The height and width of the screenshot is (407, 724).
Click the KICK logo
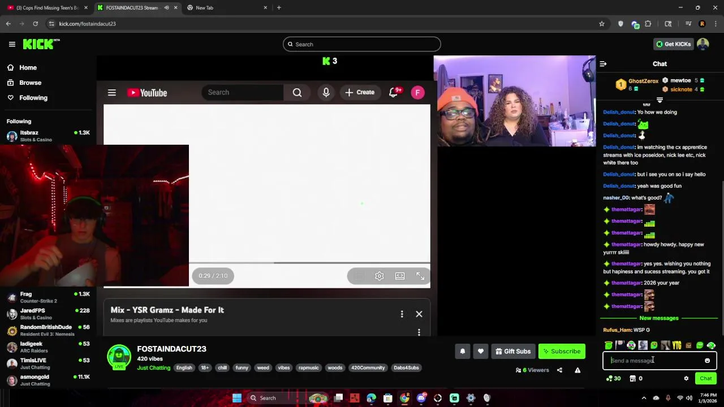tap(41, 44)
